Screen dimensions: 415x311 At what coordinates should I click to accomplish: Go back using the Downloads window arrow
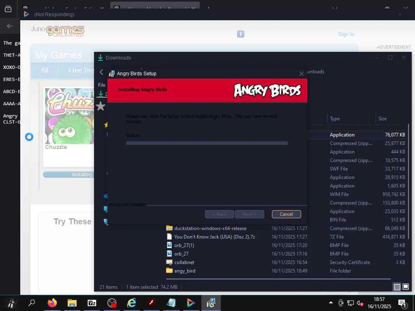point(101,72)
